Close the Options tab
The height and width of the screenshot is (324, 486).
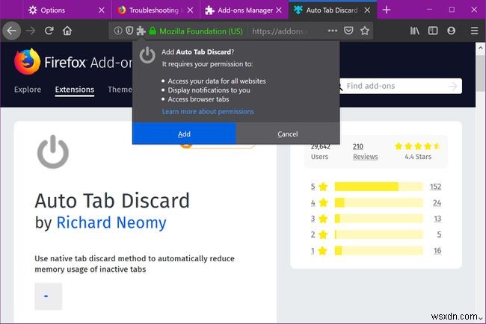(x=102, y=10)
